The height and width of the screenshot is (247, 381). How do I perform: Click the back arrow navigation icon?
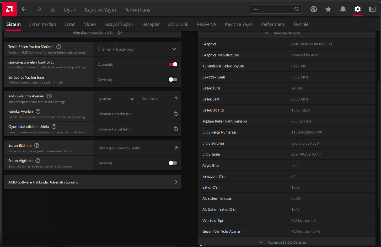[24, 9]
